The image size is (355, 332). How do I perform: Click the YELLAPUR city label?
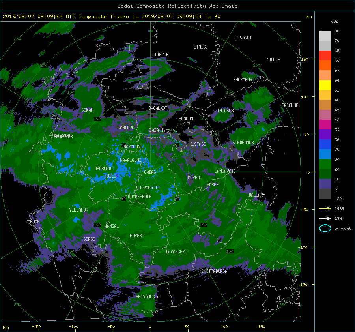(78, 210)
